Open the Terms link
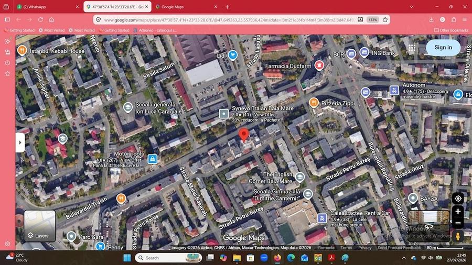472x265 pixels. point(346,248)
